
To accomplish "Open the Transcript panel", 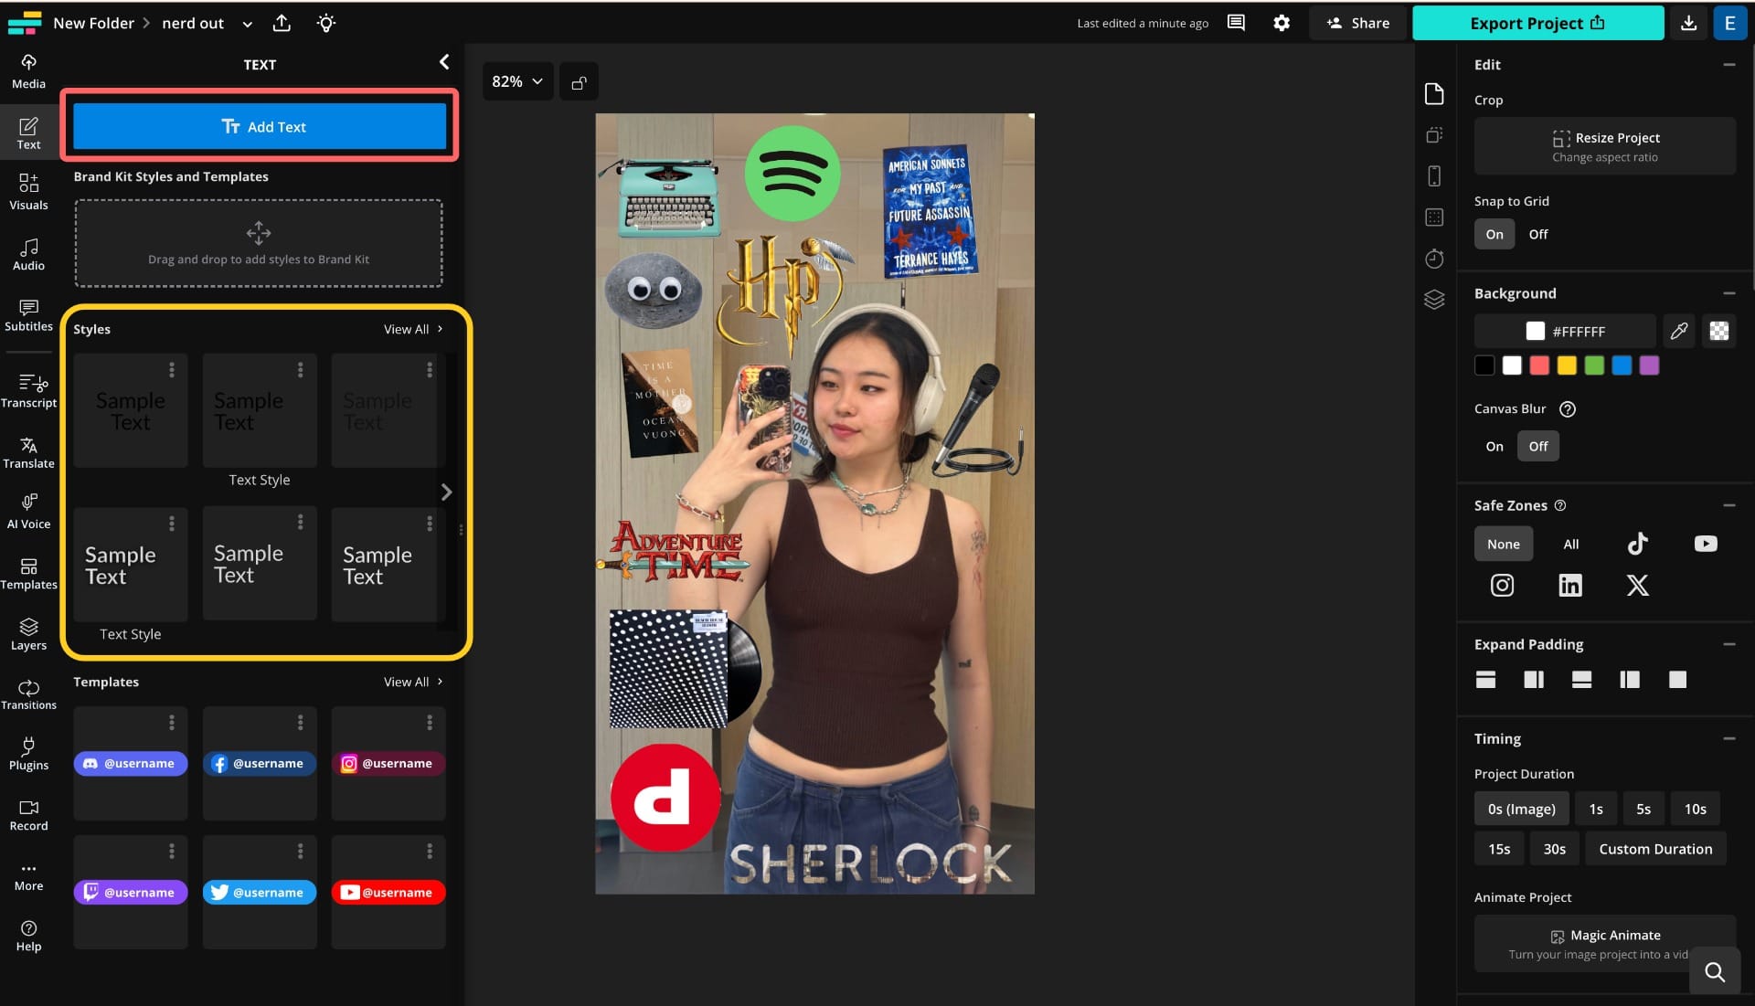I will point(28,390).
